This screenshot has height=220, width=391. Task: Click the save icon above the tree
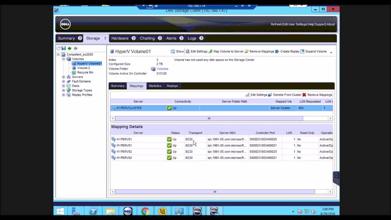pyautogui.click(x=64, y=48)
